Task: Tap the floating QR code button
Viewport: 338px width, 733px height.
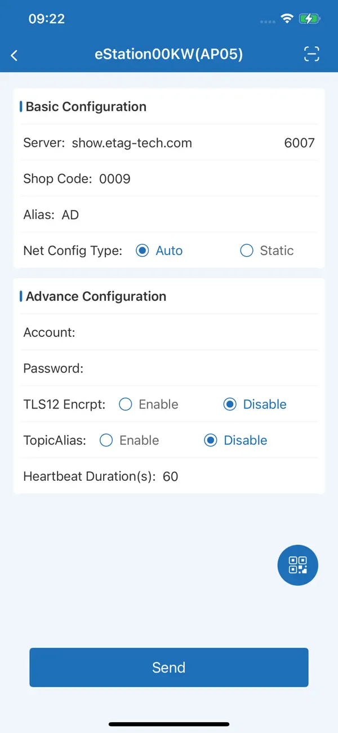Action: [298, 565]
